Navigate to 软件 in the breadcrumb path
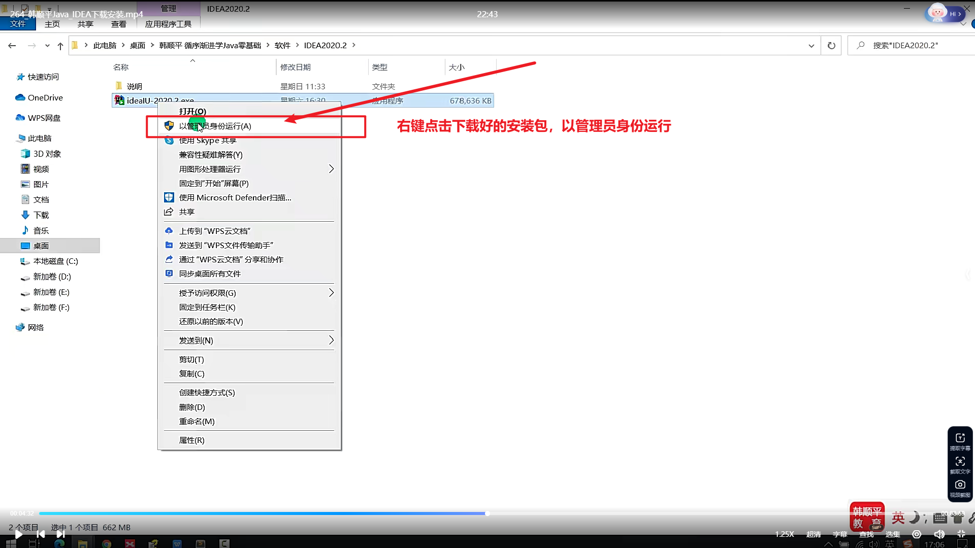975x548 pixels. coord(283,45)
